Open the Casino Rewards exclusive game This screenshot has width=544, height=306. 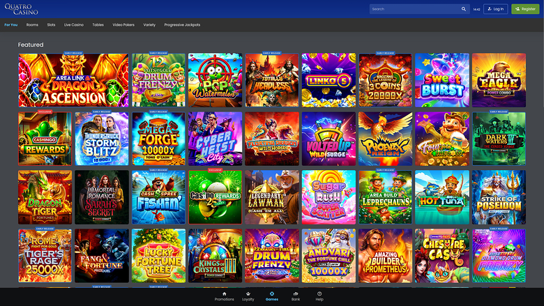click(x=215, y=197)
